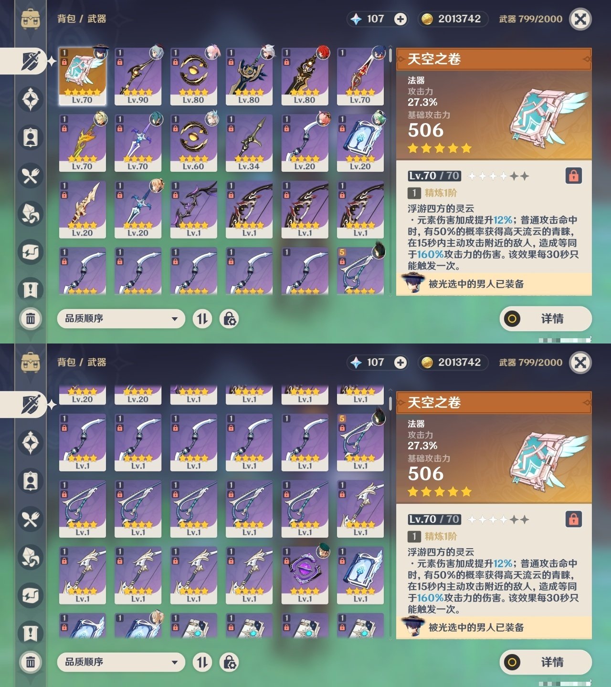Click the 详情 details button in upper panel

546,319
